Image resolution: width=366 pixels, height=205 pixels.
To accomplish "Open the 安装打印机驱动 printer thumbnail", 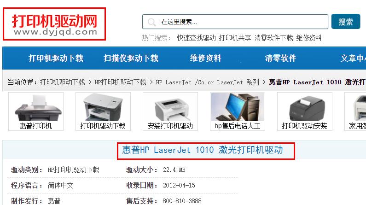I will tap(170, 111).
